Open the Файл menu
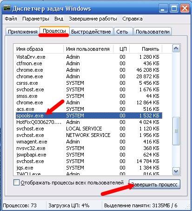 [x=11, y=19]
